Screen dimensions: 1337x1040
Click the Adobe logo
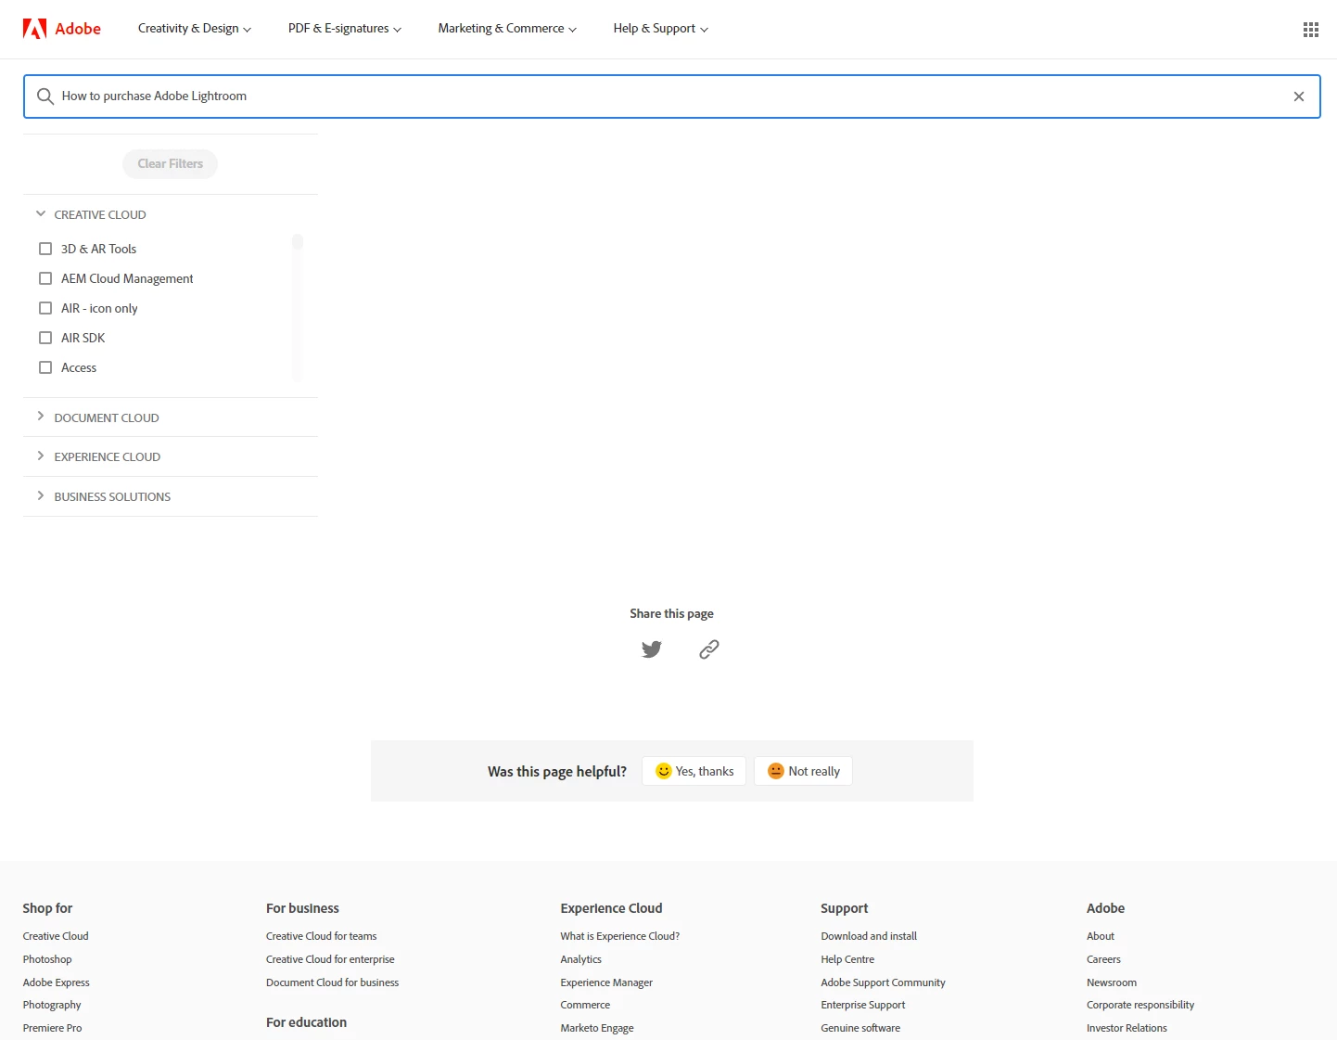coord(62,29)
